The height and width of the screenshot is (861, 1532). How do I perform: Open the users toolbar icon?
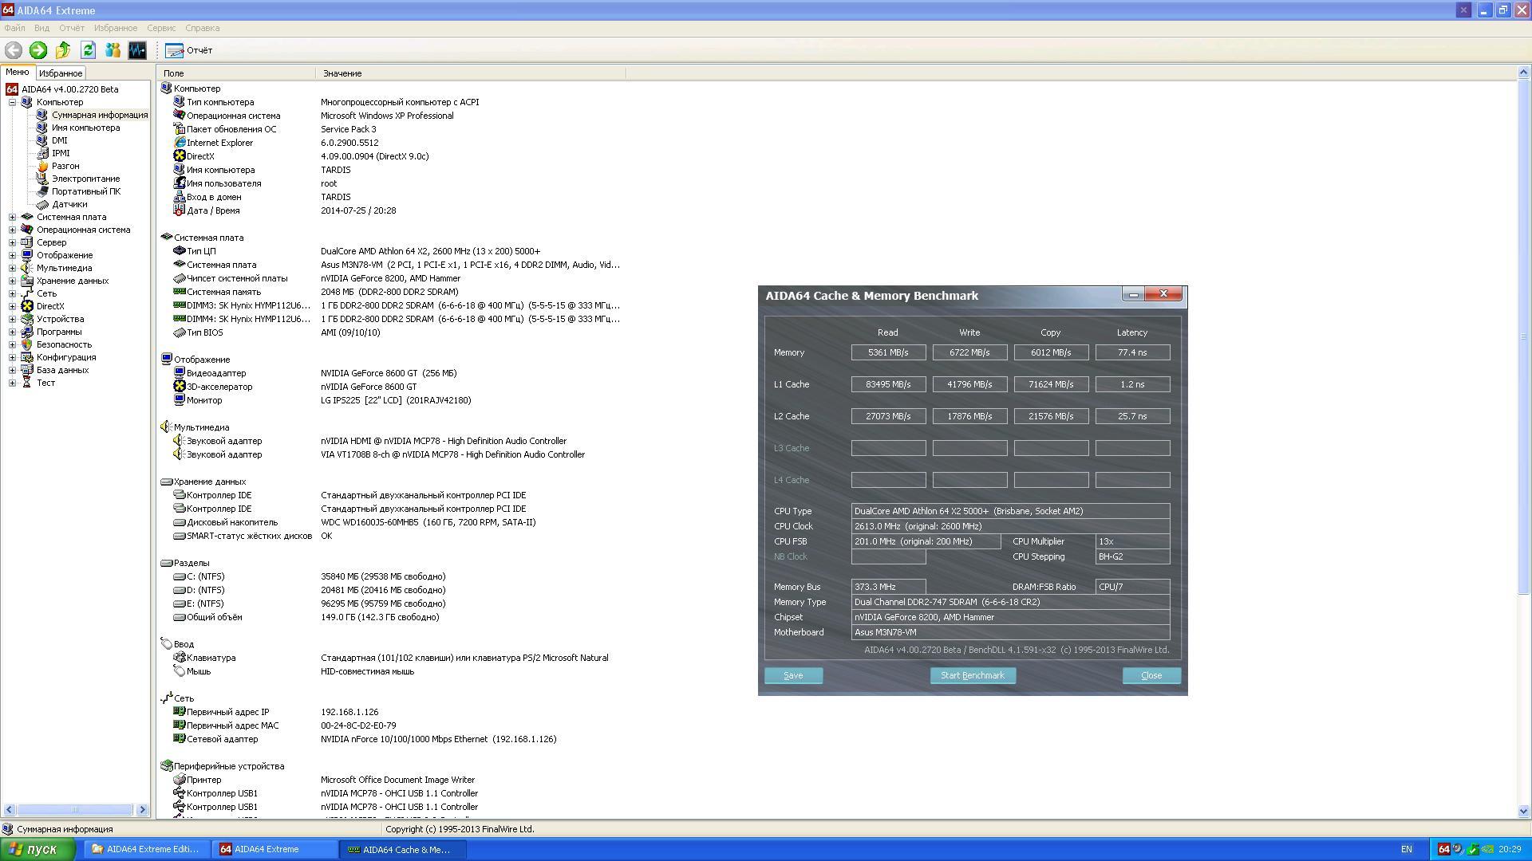(113, 50)
